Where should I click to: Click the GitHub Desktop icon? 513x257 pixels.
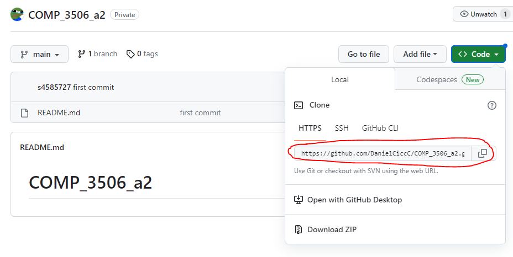pyautogui.click(x=299, y=200)
